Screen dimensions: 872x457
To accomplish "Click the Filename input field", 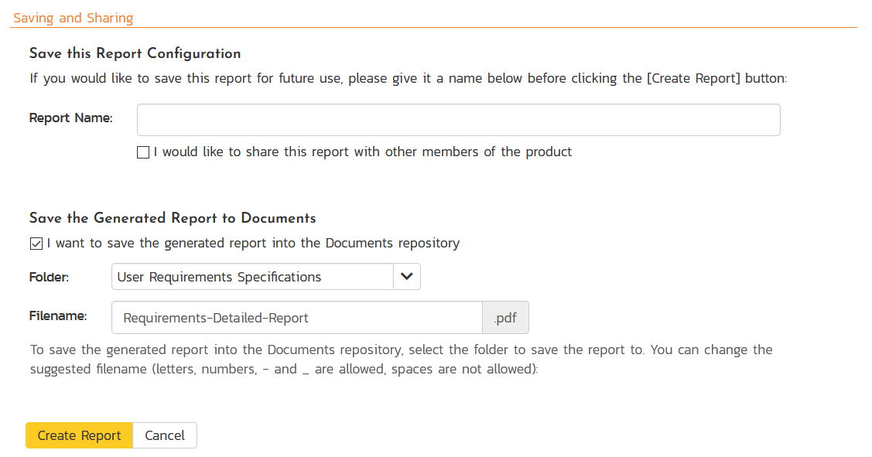I will [x=297, y=317].
